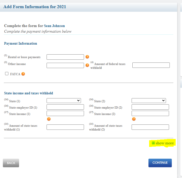182x178 pixels.
Task: Open the State (1) dropdown
Action: 64,101
